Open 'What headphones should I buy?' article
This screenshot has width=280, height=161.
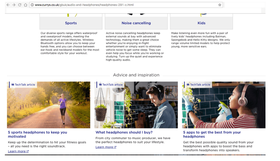click(x=124, y=132)
